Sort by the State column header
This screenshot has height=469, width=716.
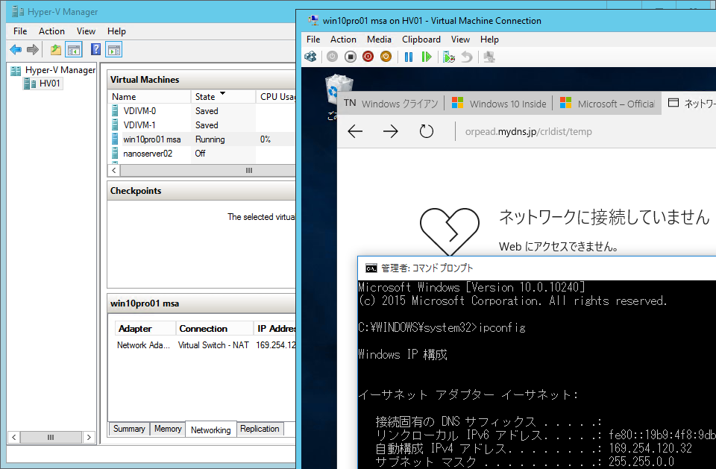coord(223,97)
